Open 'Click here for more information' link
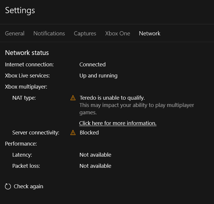The width and height of the screenshot is (214, 204). pos(118,123)
